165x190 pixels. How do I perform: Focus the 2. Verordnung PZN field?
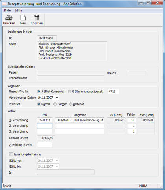point(45,126)
